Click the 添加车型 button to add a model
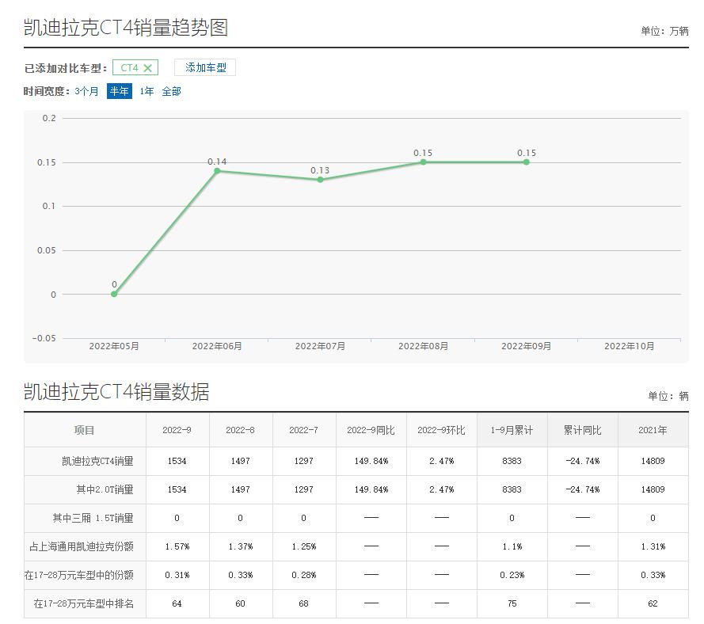 (205, 67)
